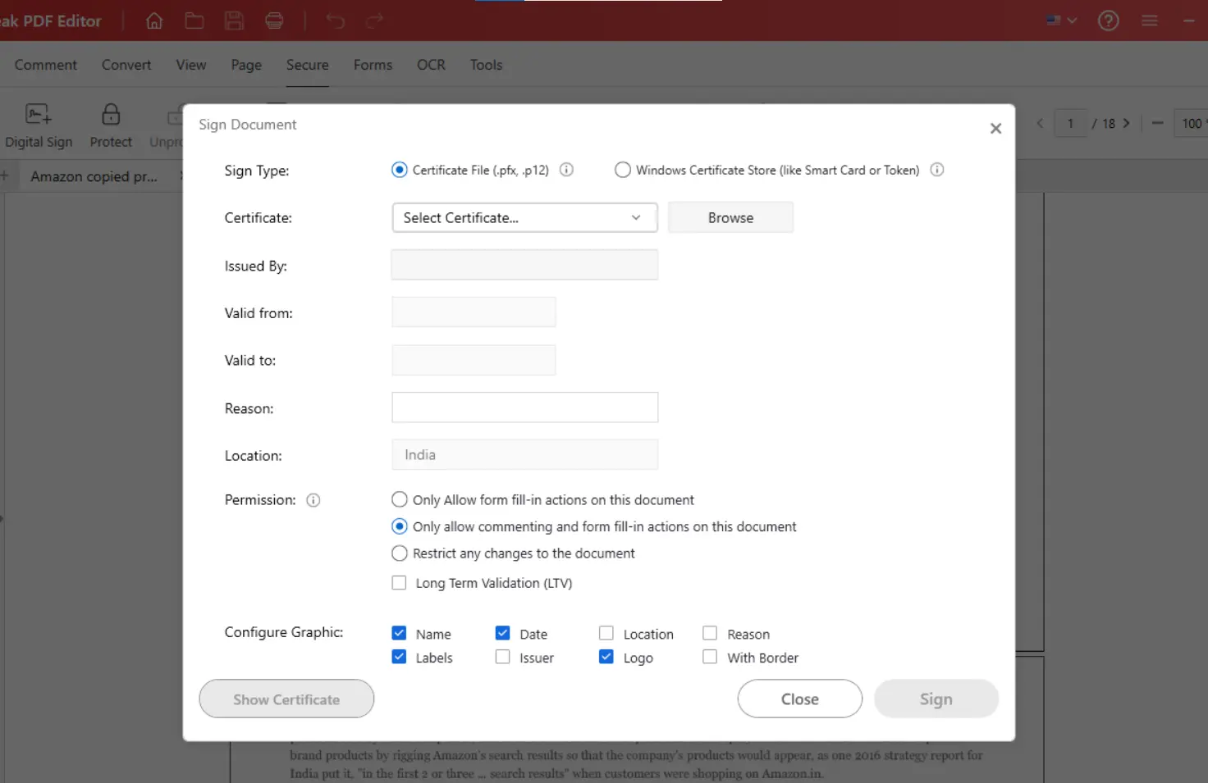Open the Convert menu tab

(126, 65)
